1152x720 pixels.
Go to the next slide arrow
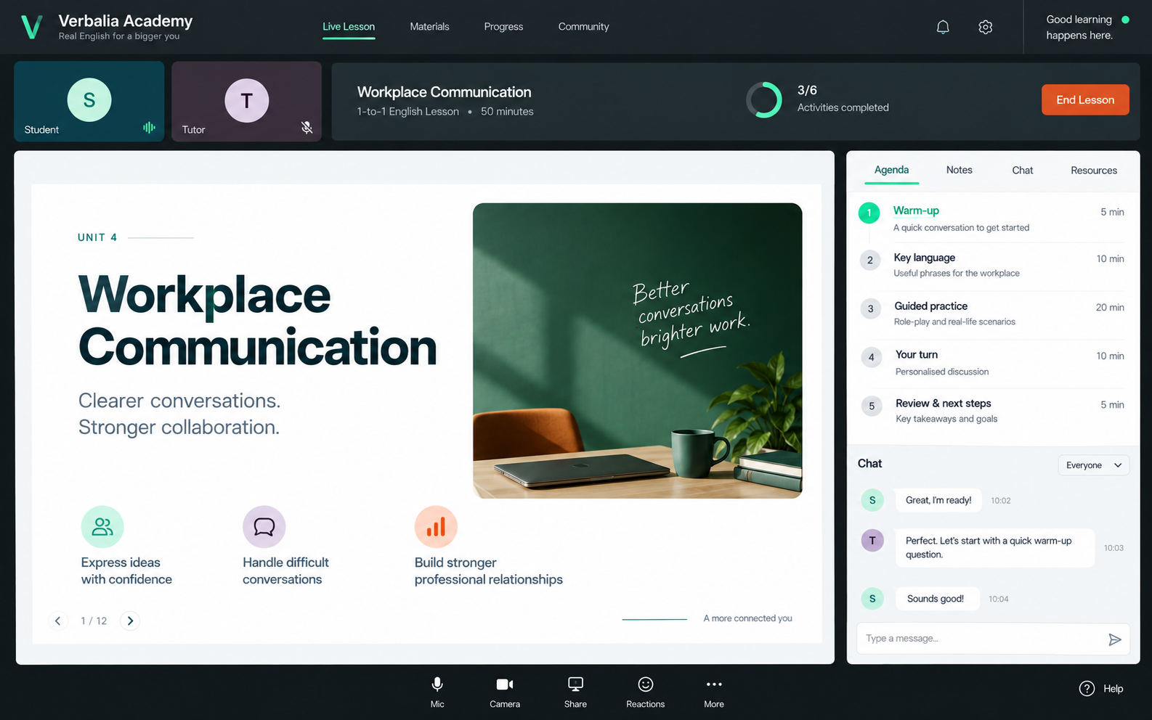coord(130,621)
